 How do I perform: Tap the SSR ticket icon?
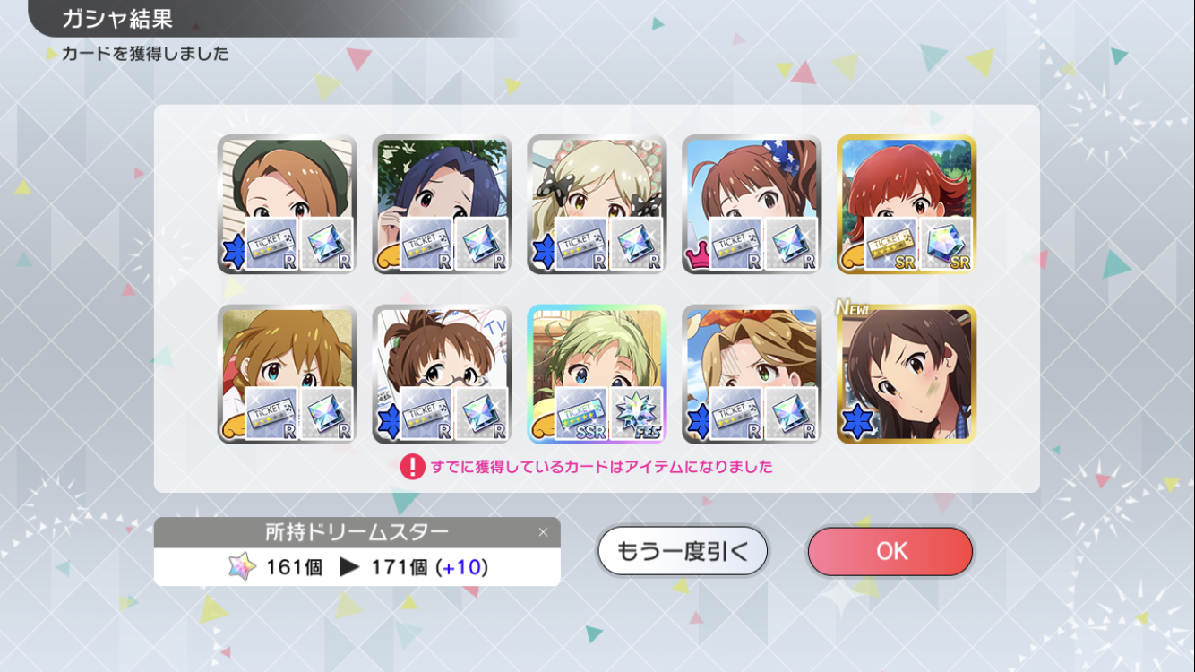pyautogui.click(x=581, y=414)
